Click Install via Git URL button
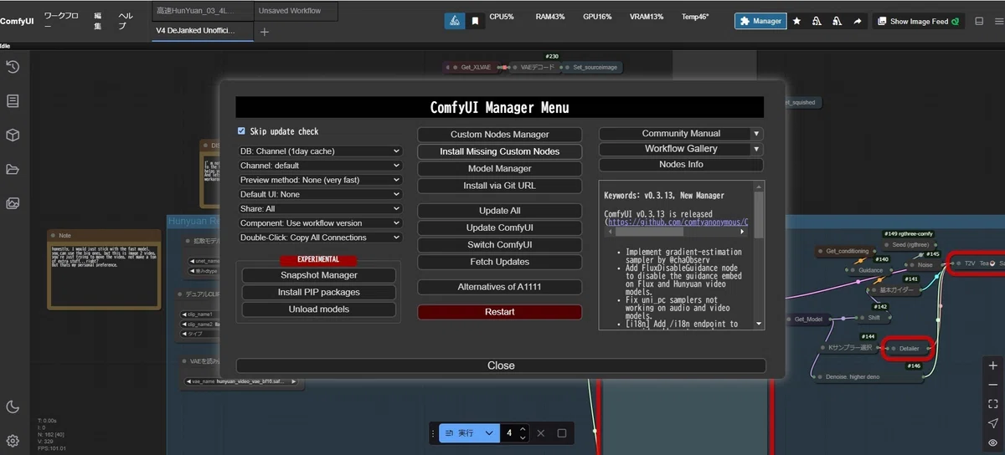This screenshot has width=1005, height=455. point(500,186)
